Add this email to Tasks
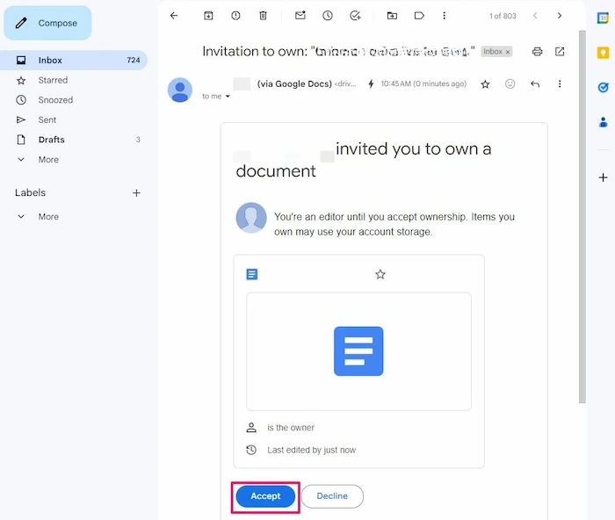 coord(355,16)
